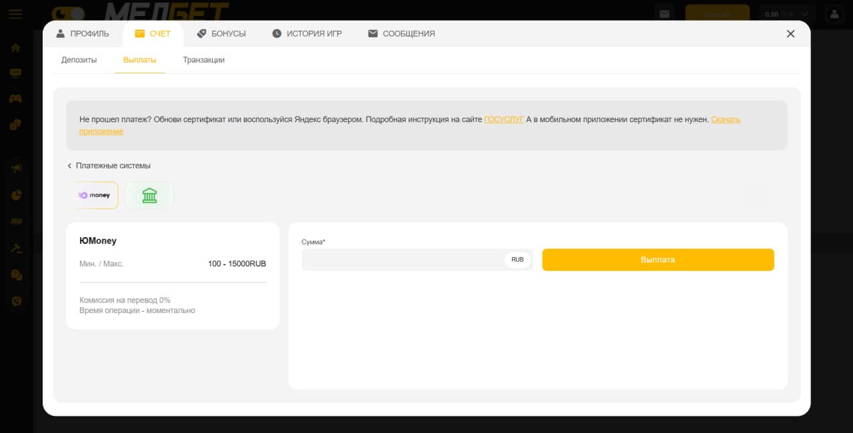
Task: Expand the balance dropdown in header
Action: tap(788, 14)
